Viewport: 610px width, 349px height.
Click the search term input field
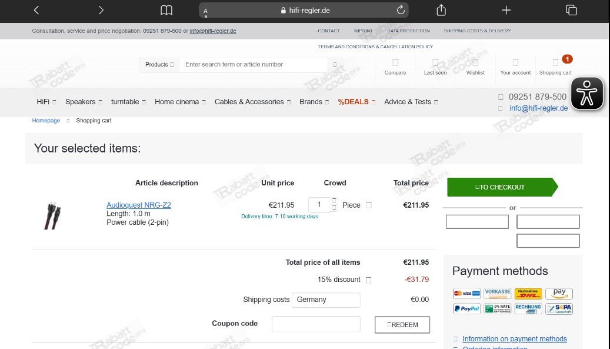pyautogui.click(x=254, y=65)
